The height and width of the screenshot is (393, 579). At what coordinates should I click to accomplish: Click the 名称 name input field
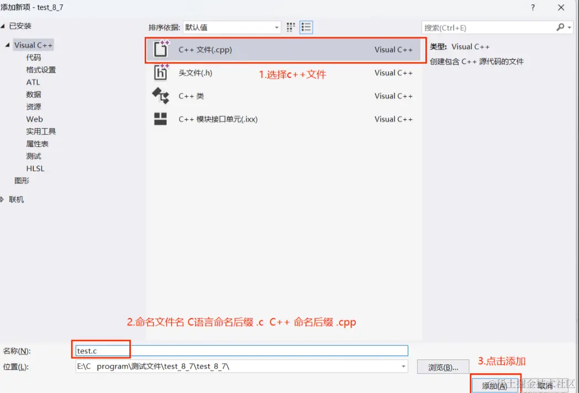[242, 350]
